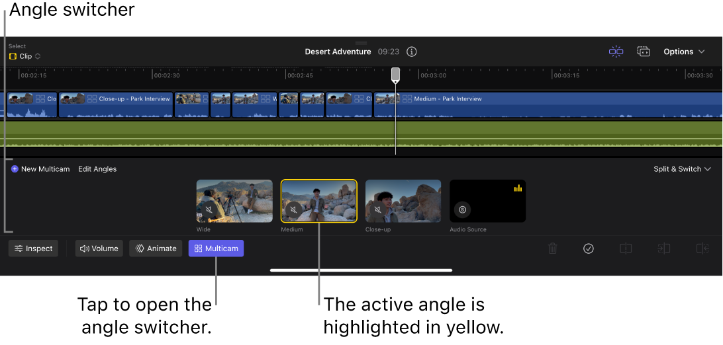723x345 pixels.
Task: Click the project info icon beside 09:23
Action: 412,52
